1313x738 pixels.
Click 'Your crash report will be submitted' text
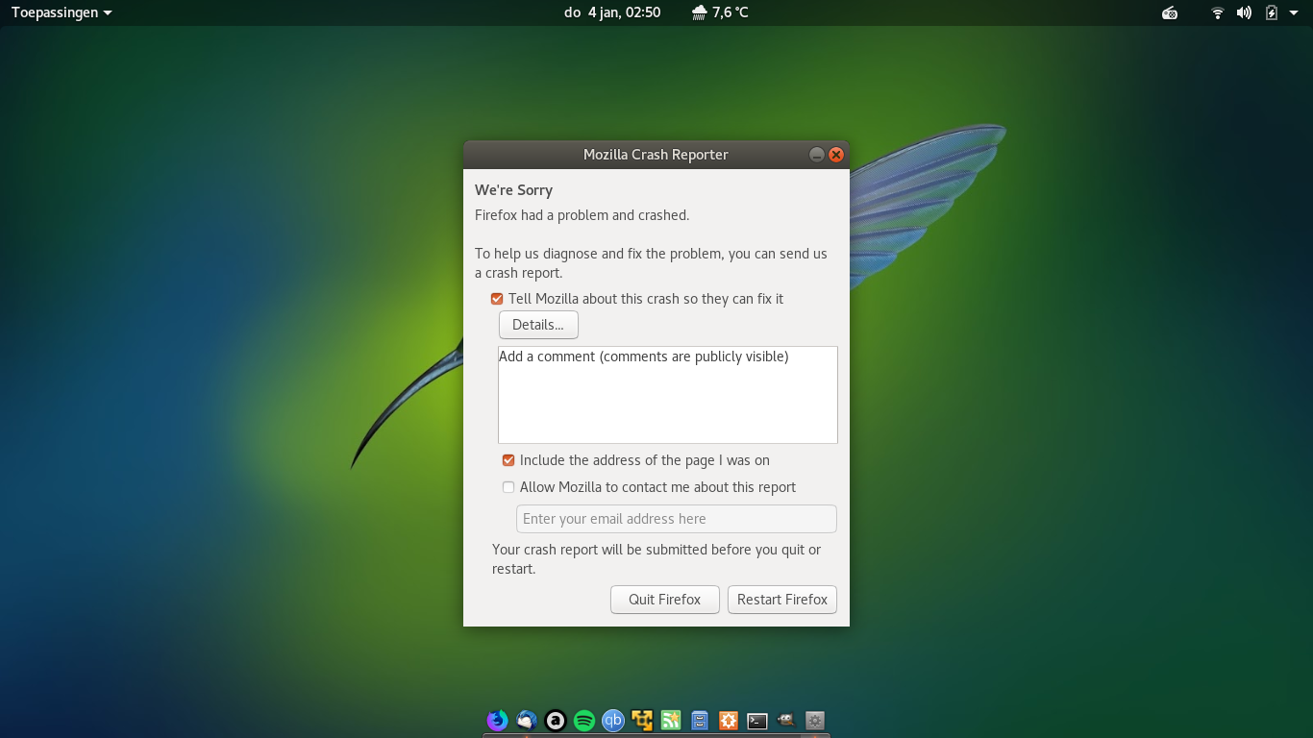coord(656,559)
